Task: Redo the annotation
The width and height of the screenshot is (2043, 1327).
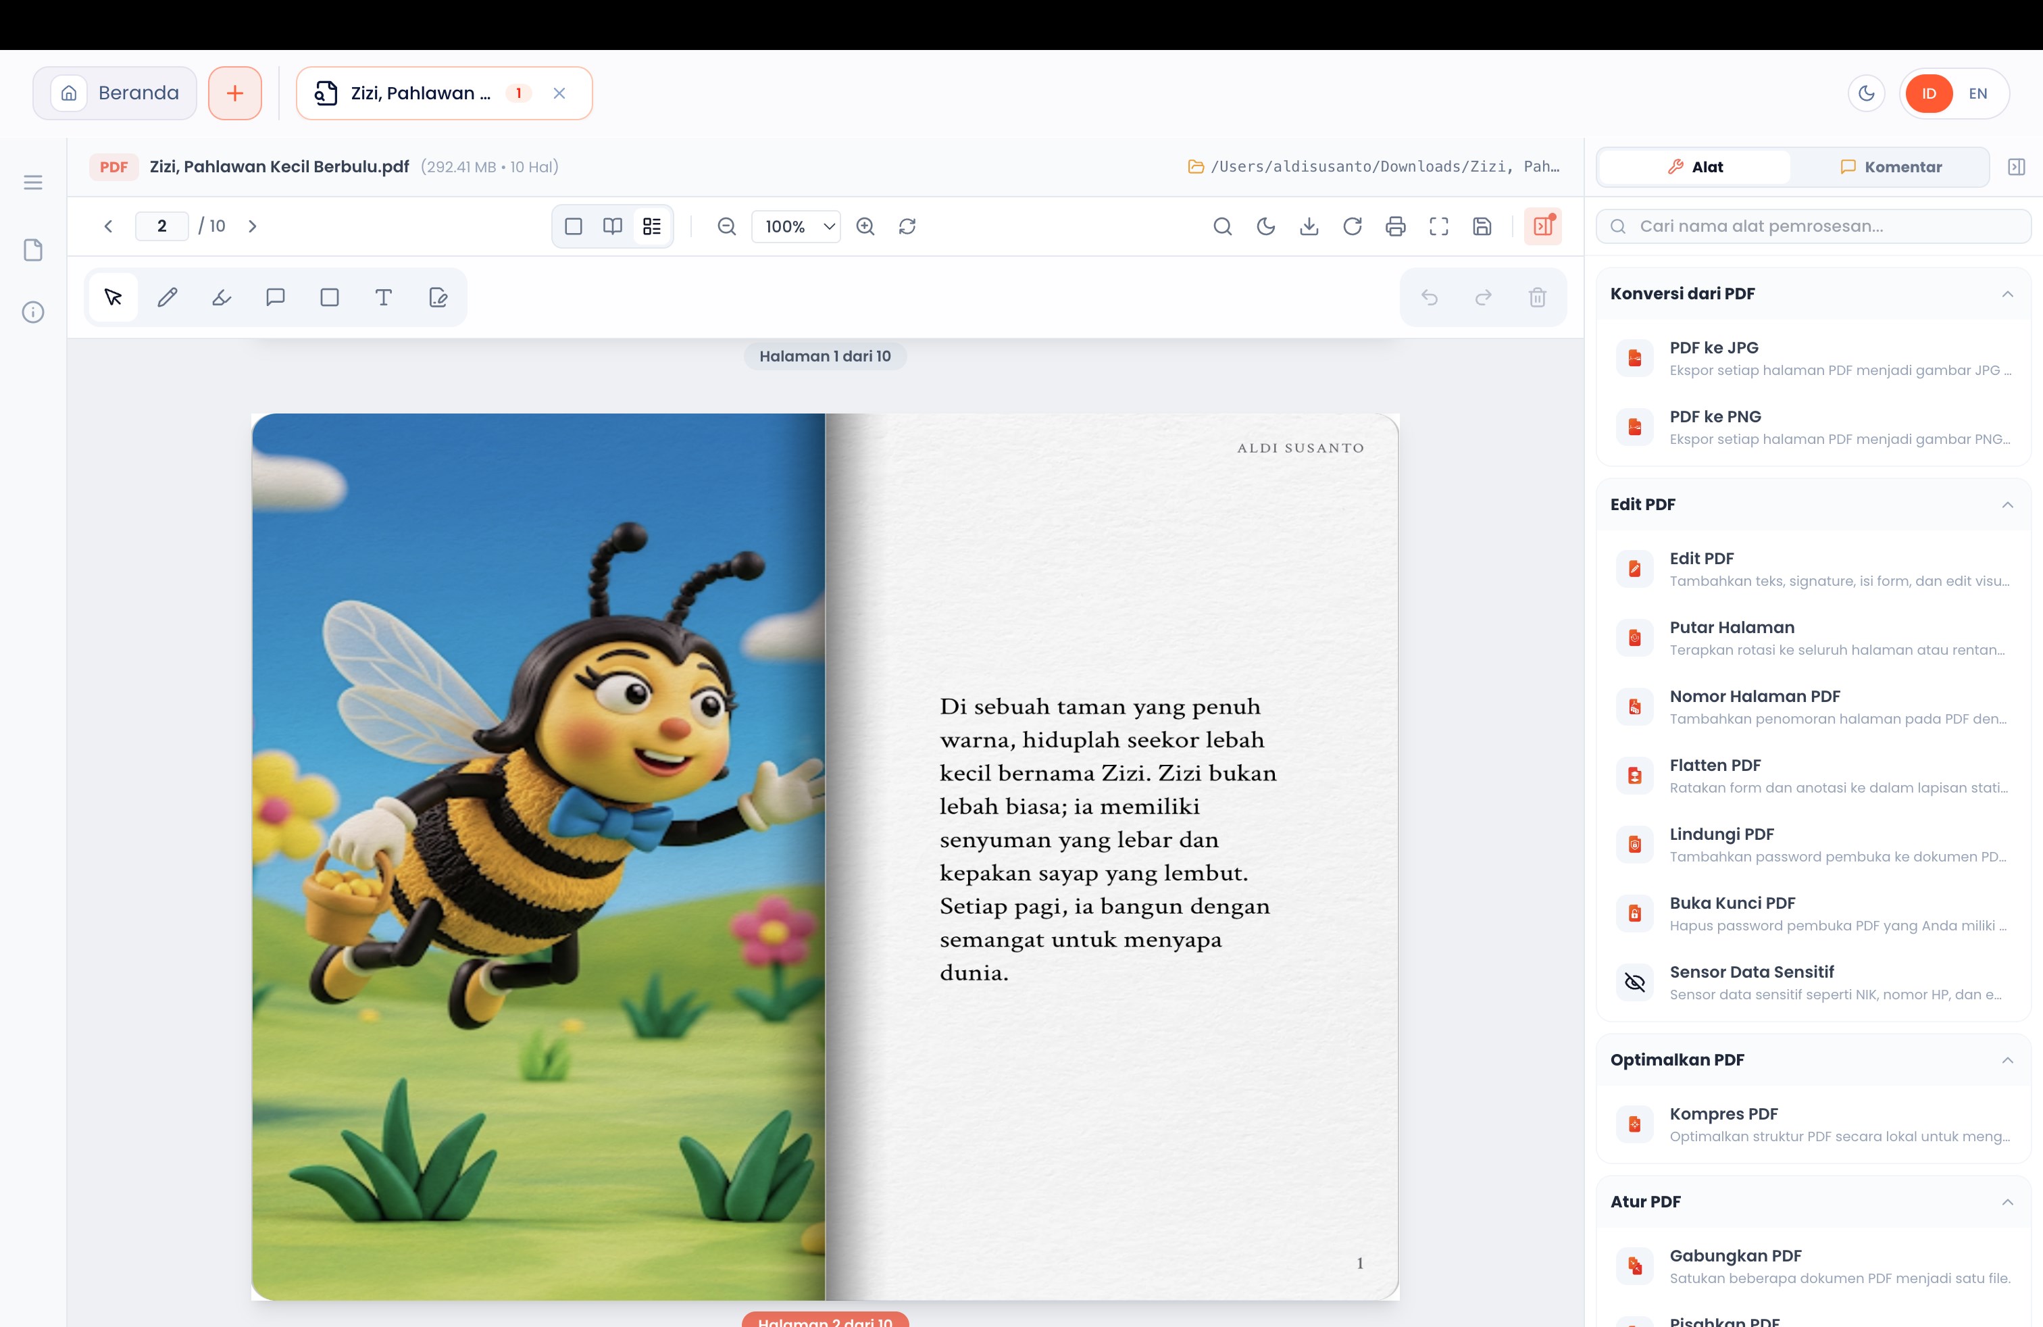Action: pos(1484,297)
